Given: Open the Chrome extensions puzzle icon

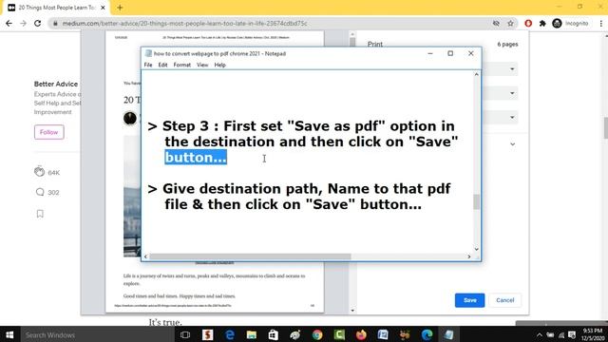Looking at the screenshot, I should [542, 23].
